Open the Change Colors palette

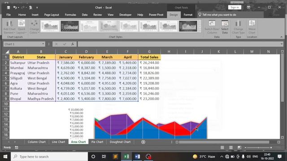pyautogui.click(x=34, y=27)
